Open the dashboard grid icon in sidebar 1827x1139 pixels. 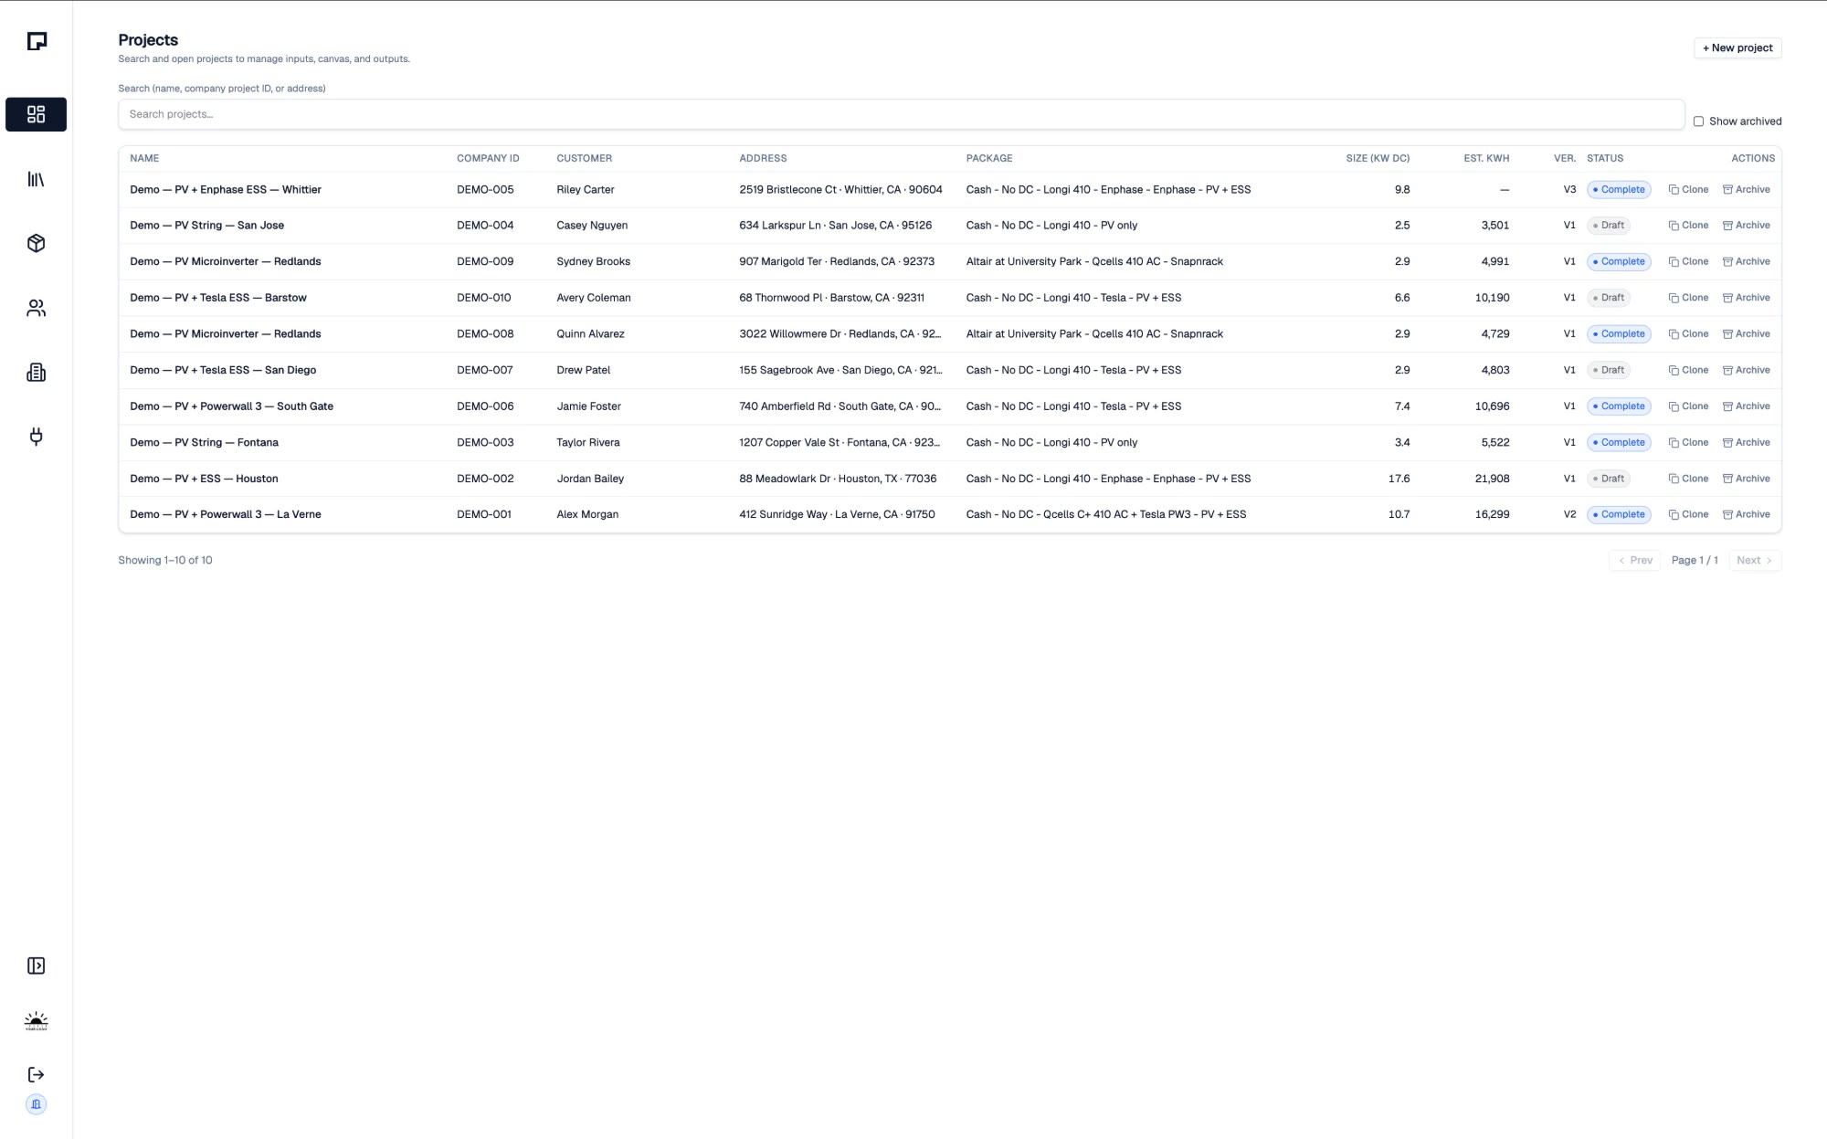[36, 114]
